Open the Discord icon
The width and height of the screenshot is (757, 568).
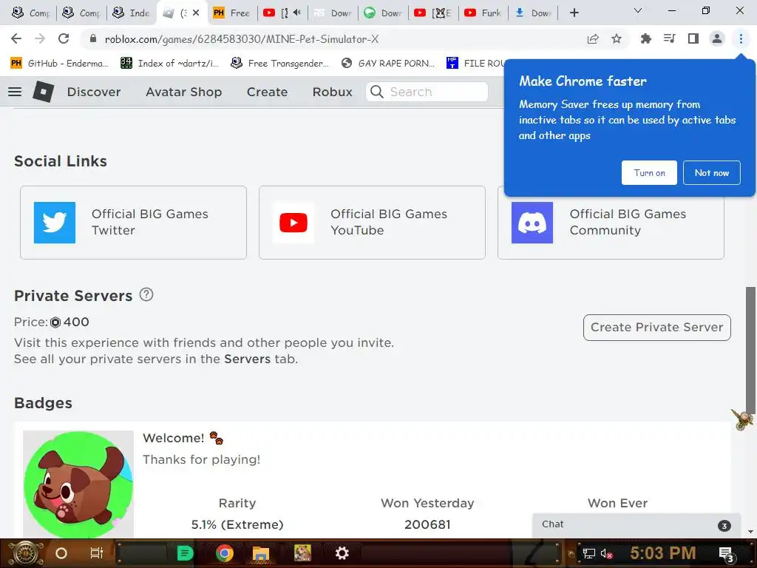click(x=532, y=223)
